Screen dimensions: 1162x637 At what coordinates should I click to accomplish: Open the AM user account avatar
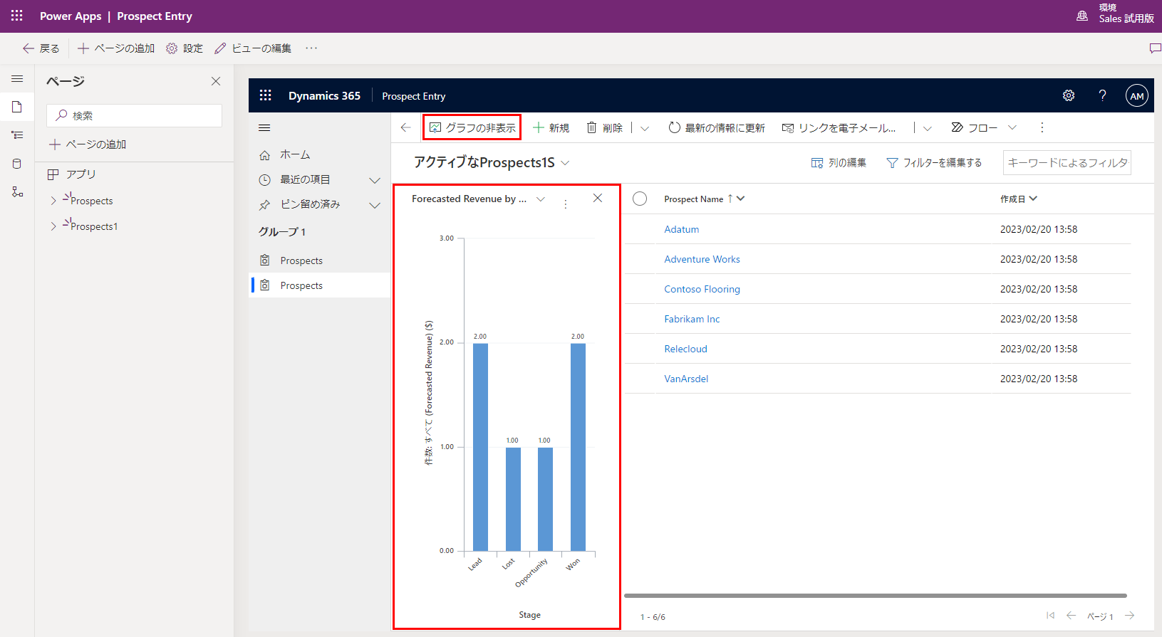point(1137,95)
